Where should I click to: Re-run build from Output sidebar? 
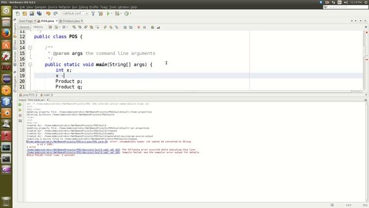tap(20, 105)
